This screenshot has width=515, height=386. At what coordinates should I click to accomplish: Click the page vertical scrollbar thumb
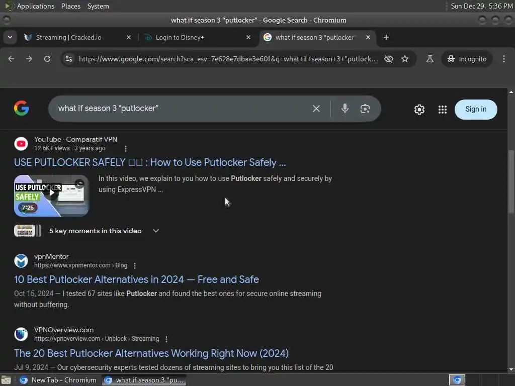point(511,181)
